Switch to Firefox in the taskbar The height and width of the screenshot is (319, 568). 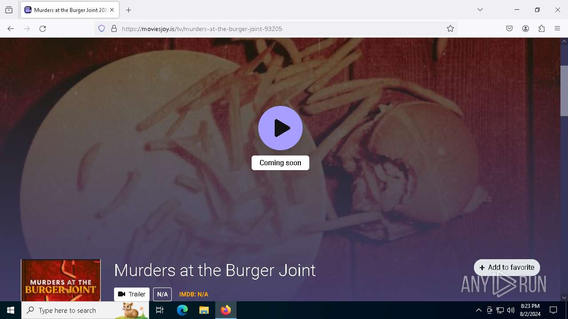[226, 310]
